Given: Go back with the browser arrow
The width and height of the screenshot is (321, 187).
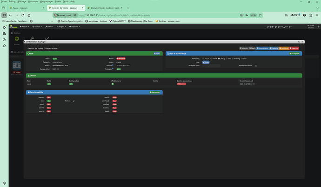Looking at the screenshot, I should coord(10,15).
